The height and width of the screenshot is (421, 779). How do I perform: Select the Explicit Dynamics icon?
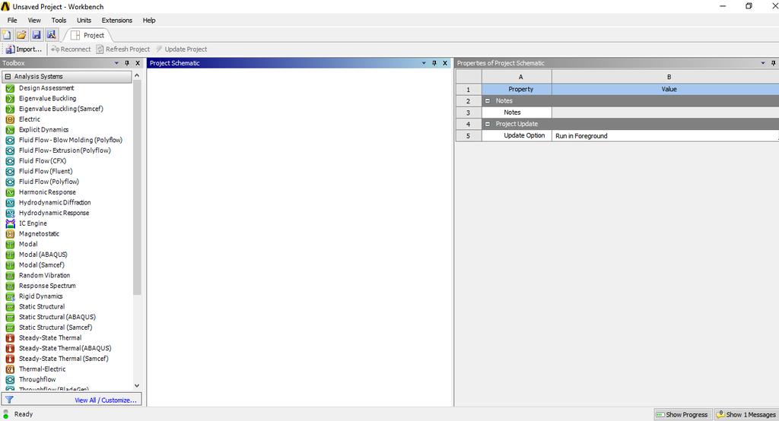click(x=10, y=130)
